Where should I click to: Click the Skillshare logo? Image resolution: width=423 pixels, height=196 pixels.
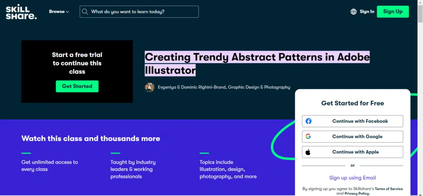click(21, 12)
